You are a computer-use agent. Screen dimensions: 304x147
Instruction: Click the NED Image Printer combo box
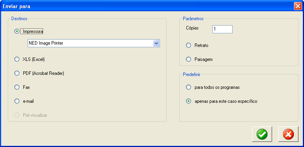pos(94,43)
